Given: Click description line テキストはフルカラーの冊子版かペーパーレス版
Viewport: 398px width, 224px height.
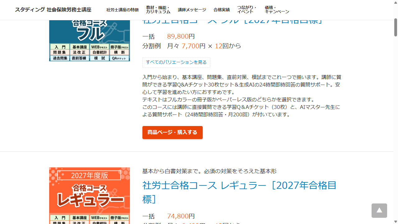Looking at the screenshot, I should pyautogui.click(x=229, y=100).
